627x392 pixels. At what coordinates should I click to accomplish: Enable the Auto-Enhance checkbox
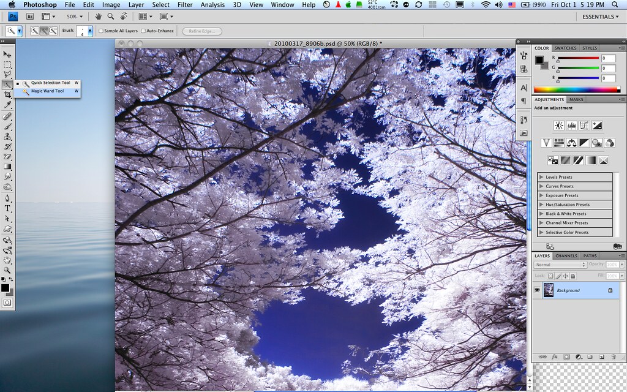click(143, 31)
